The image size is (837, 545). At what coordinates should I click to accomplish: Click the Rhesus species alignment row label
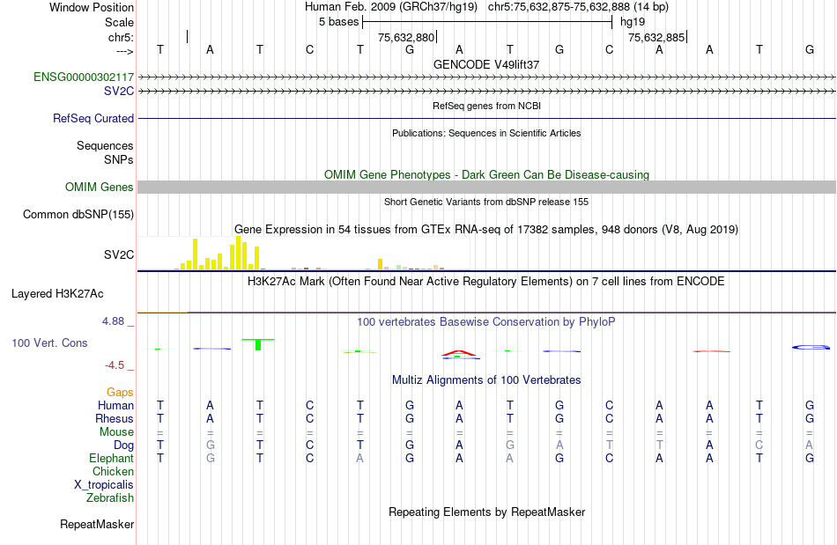coord(115,418)
